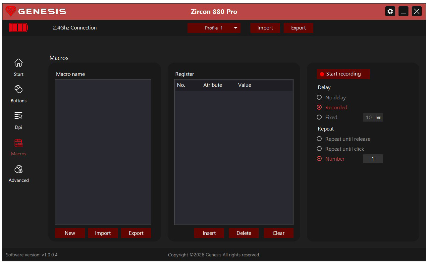428x264 pixels.
Task: Click the Start recording button
Action: pyautogui.click(x=343, y=74)
